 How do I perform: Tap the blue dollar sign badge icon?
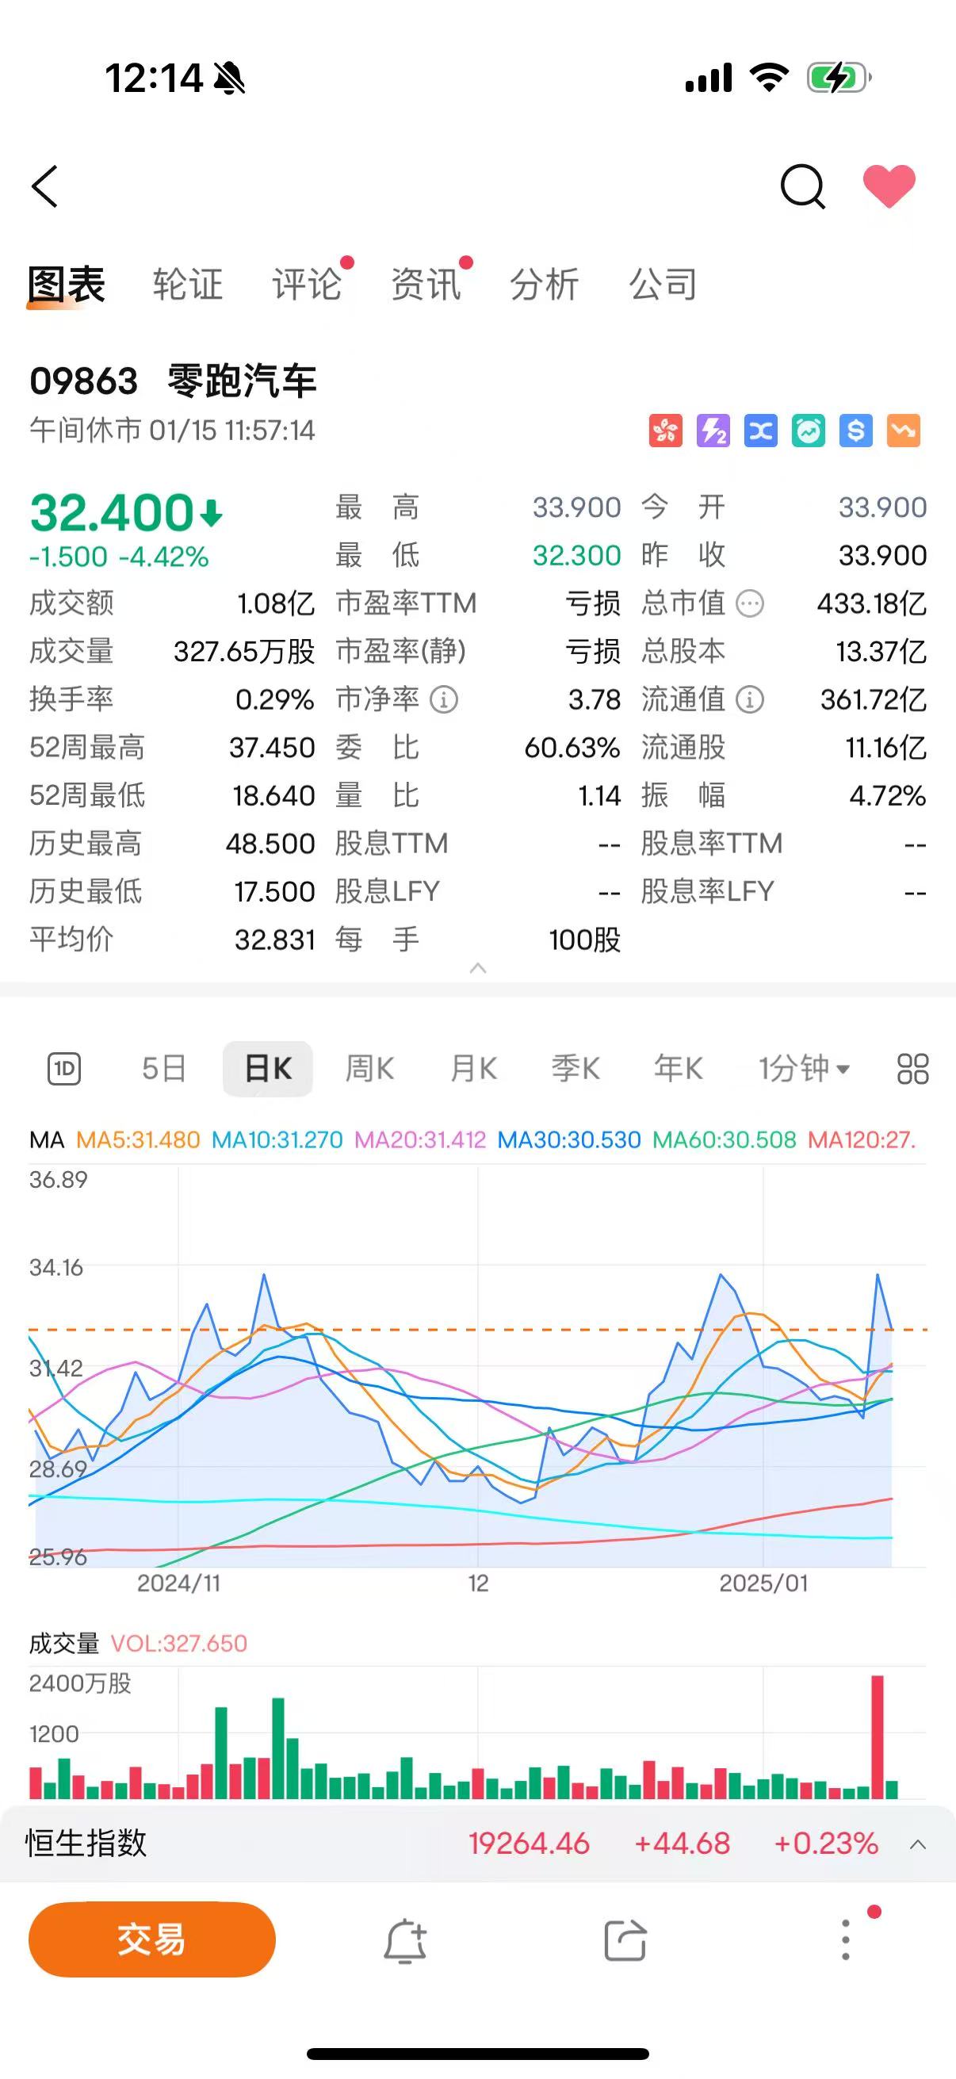point(856,431)
